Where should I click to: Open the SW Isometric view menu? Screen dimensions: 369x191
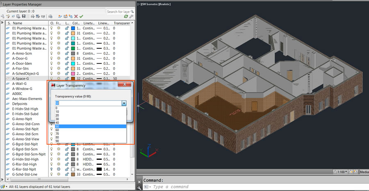150,4
